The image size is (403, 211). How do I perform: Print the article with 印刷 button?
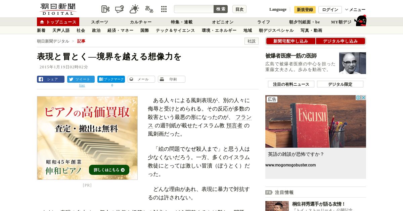pos(172,79)
